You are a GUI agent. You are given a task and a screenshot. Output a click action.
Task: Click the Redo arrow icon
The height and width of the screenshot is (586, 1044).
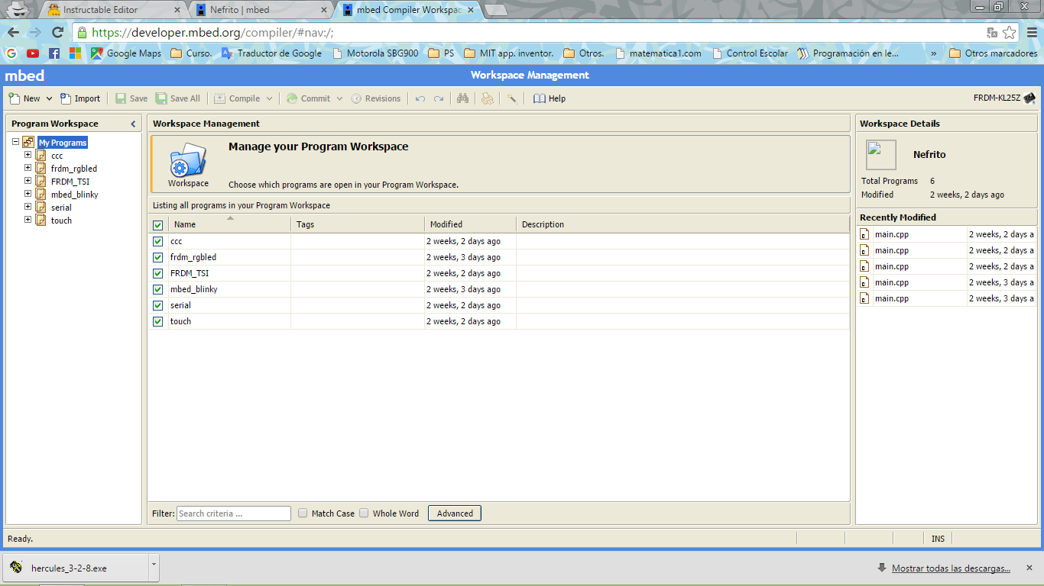[439, 98]
